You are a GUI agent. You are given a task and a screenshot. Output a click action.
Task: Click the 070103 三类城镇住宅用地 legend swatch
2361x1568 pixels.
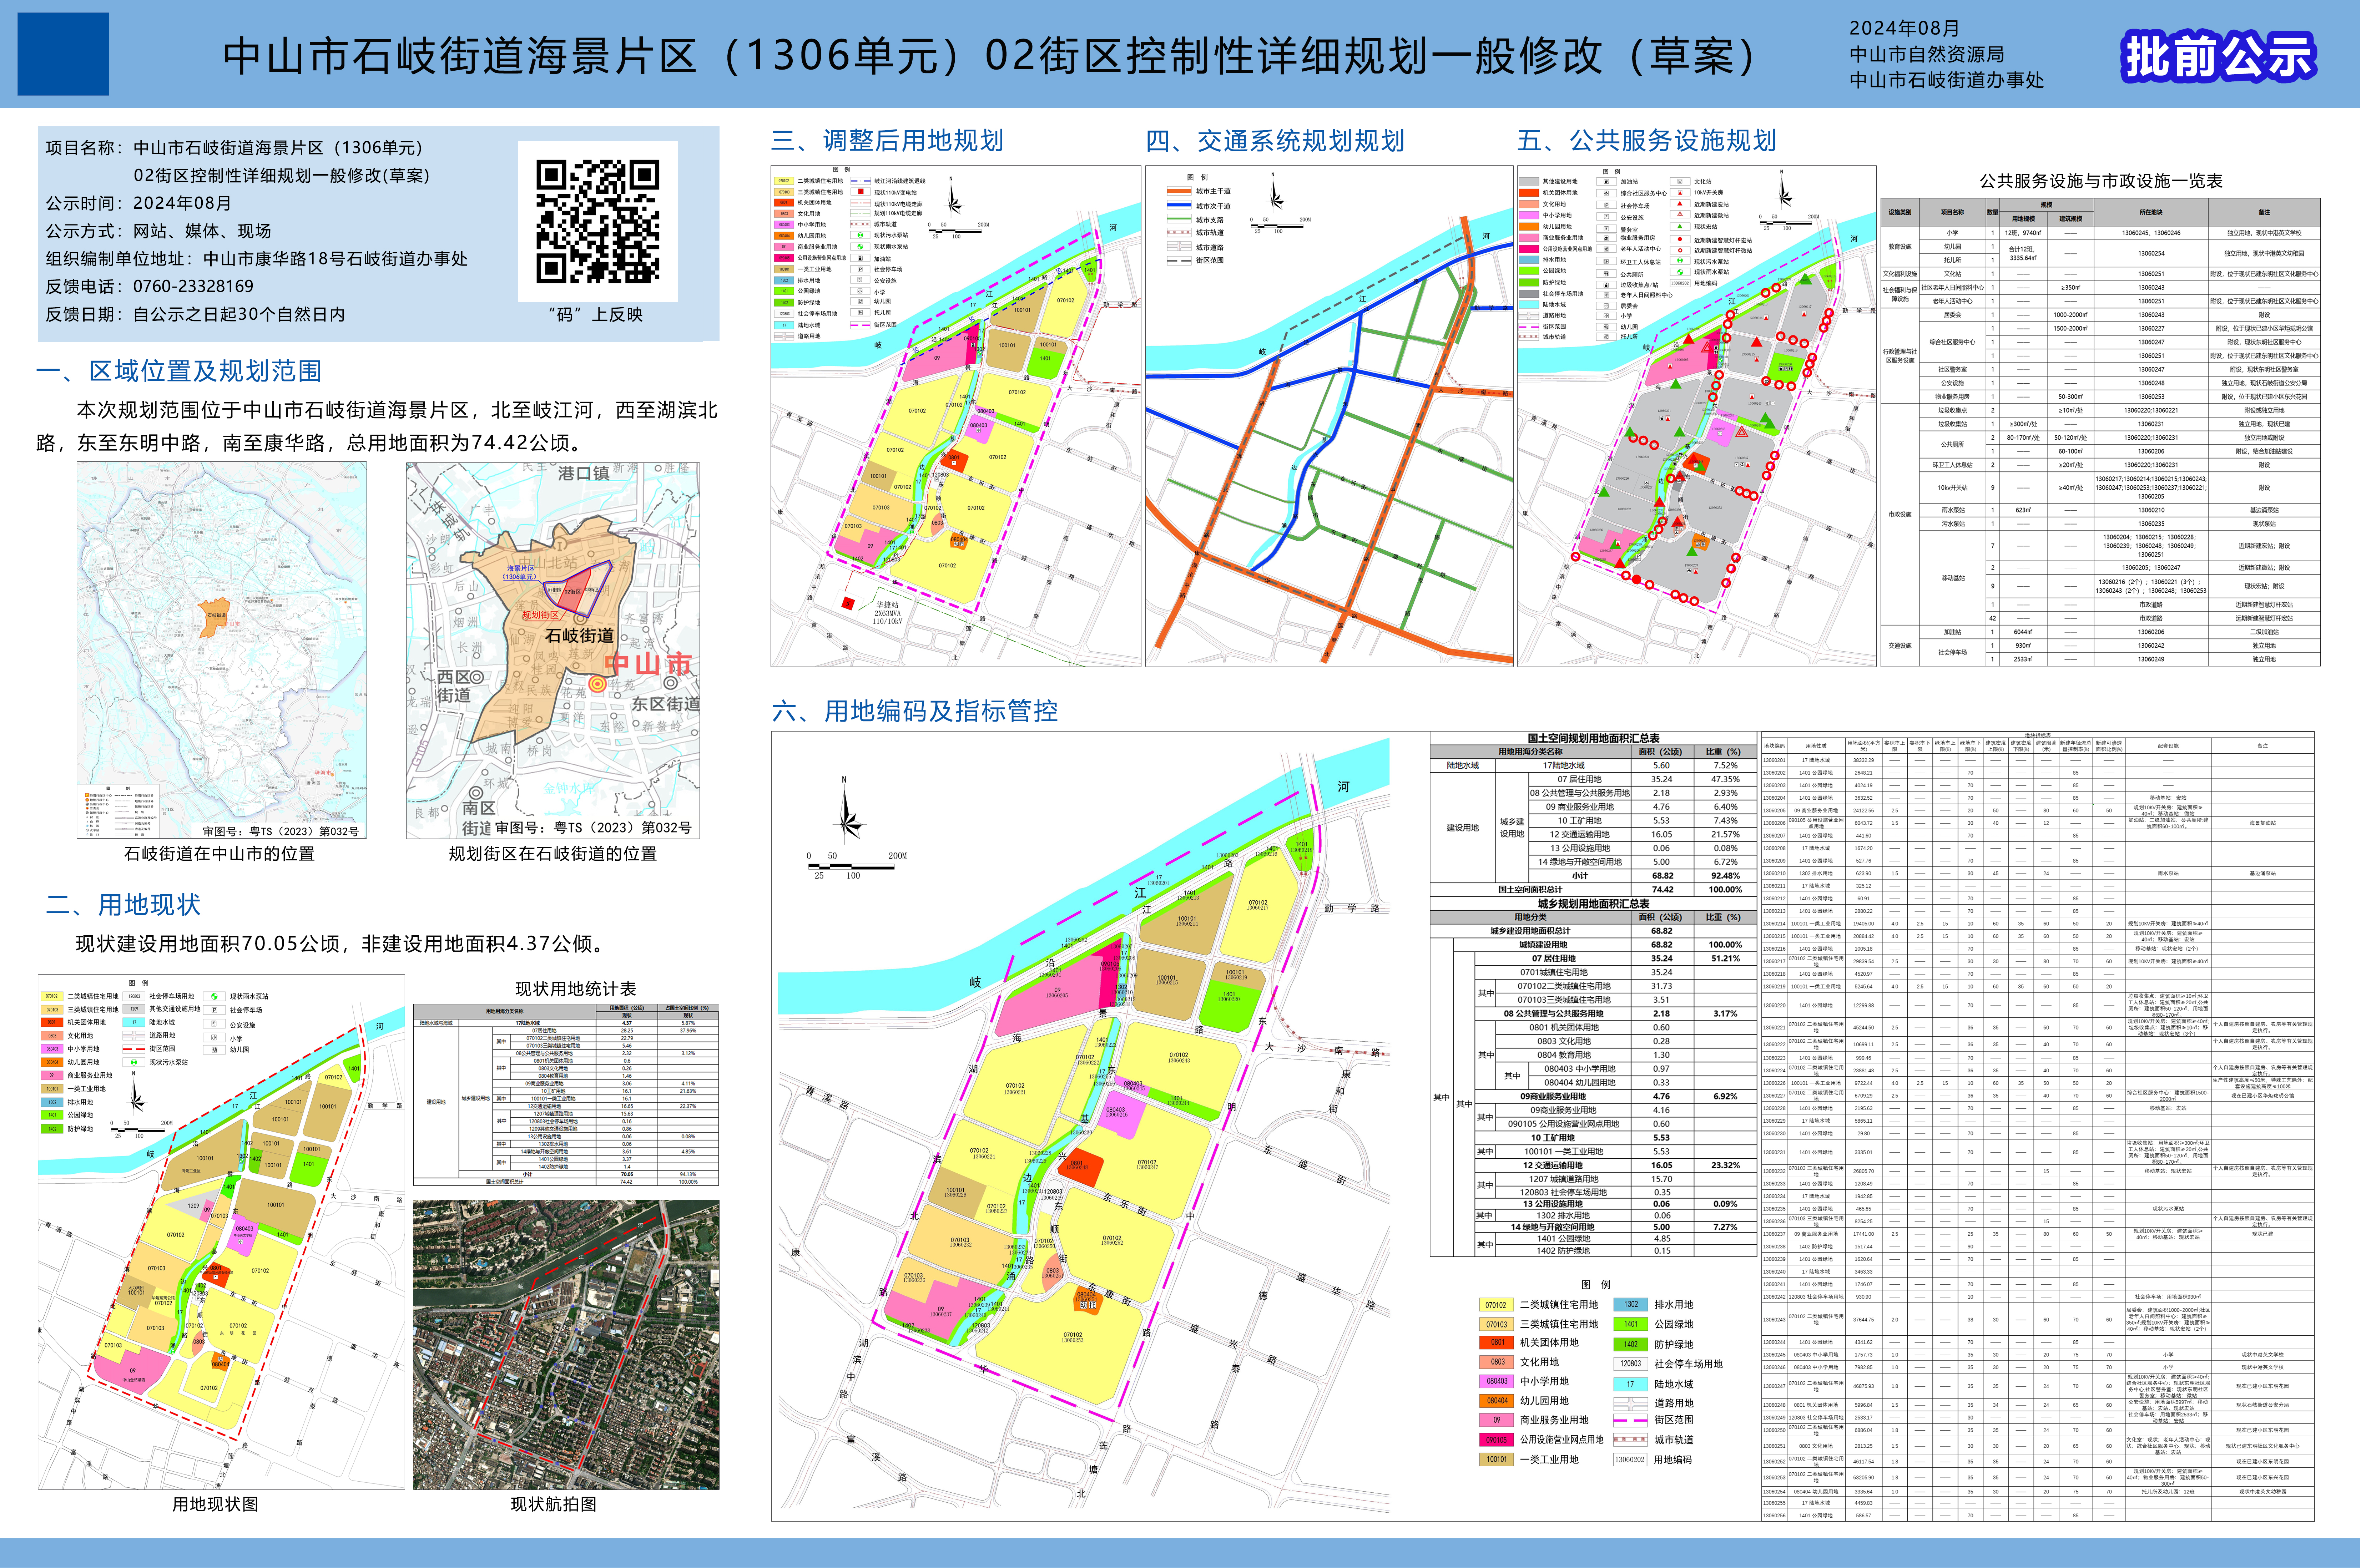1495,1324
